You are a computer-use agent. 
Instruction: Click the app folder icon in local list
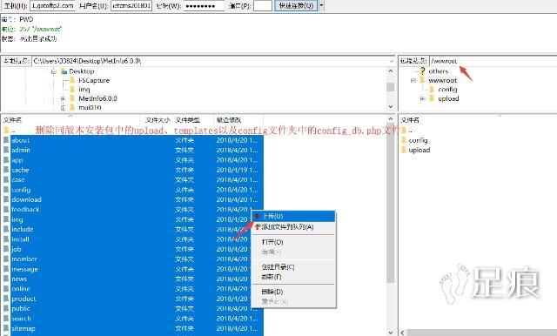(6, 160)
